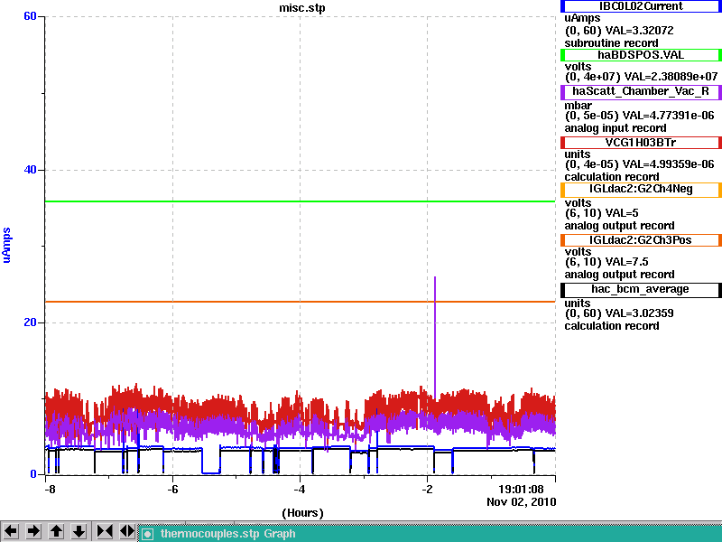Click the 'mbar' unit label

[x=578, y=106]
